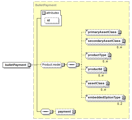
Task: Click the annotation icon on assetClass
Action: pos(87,81)
